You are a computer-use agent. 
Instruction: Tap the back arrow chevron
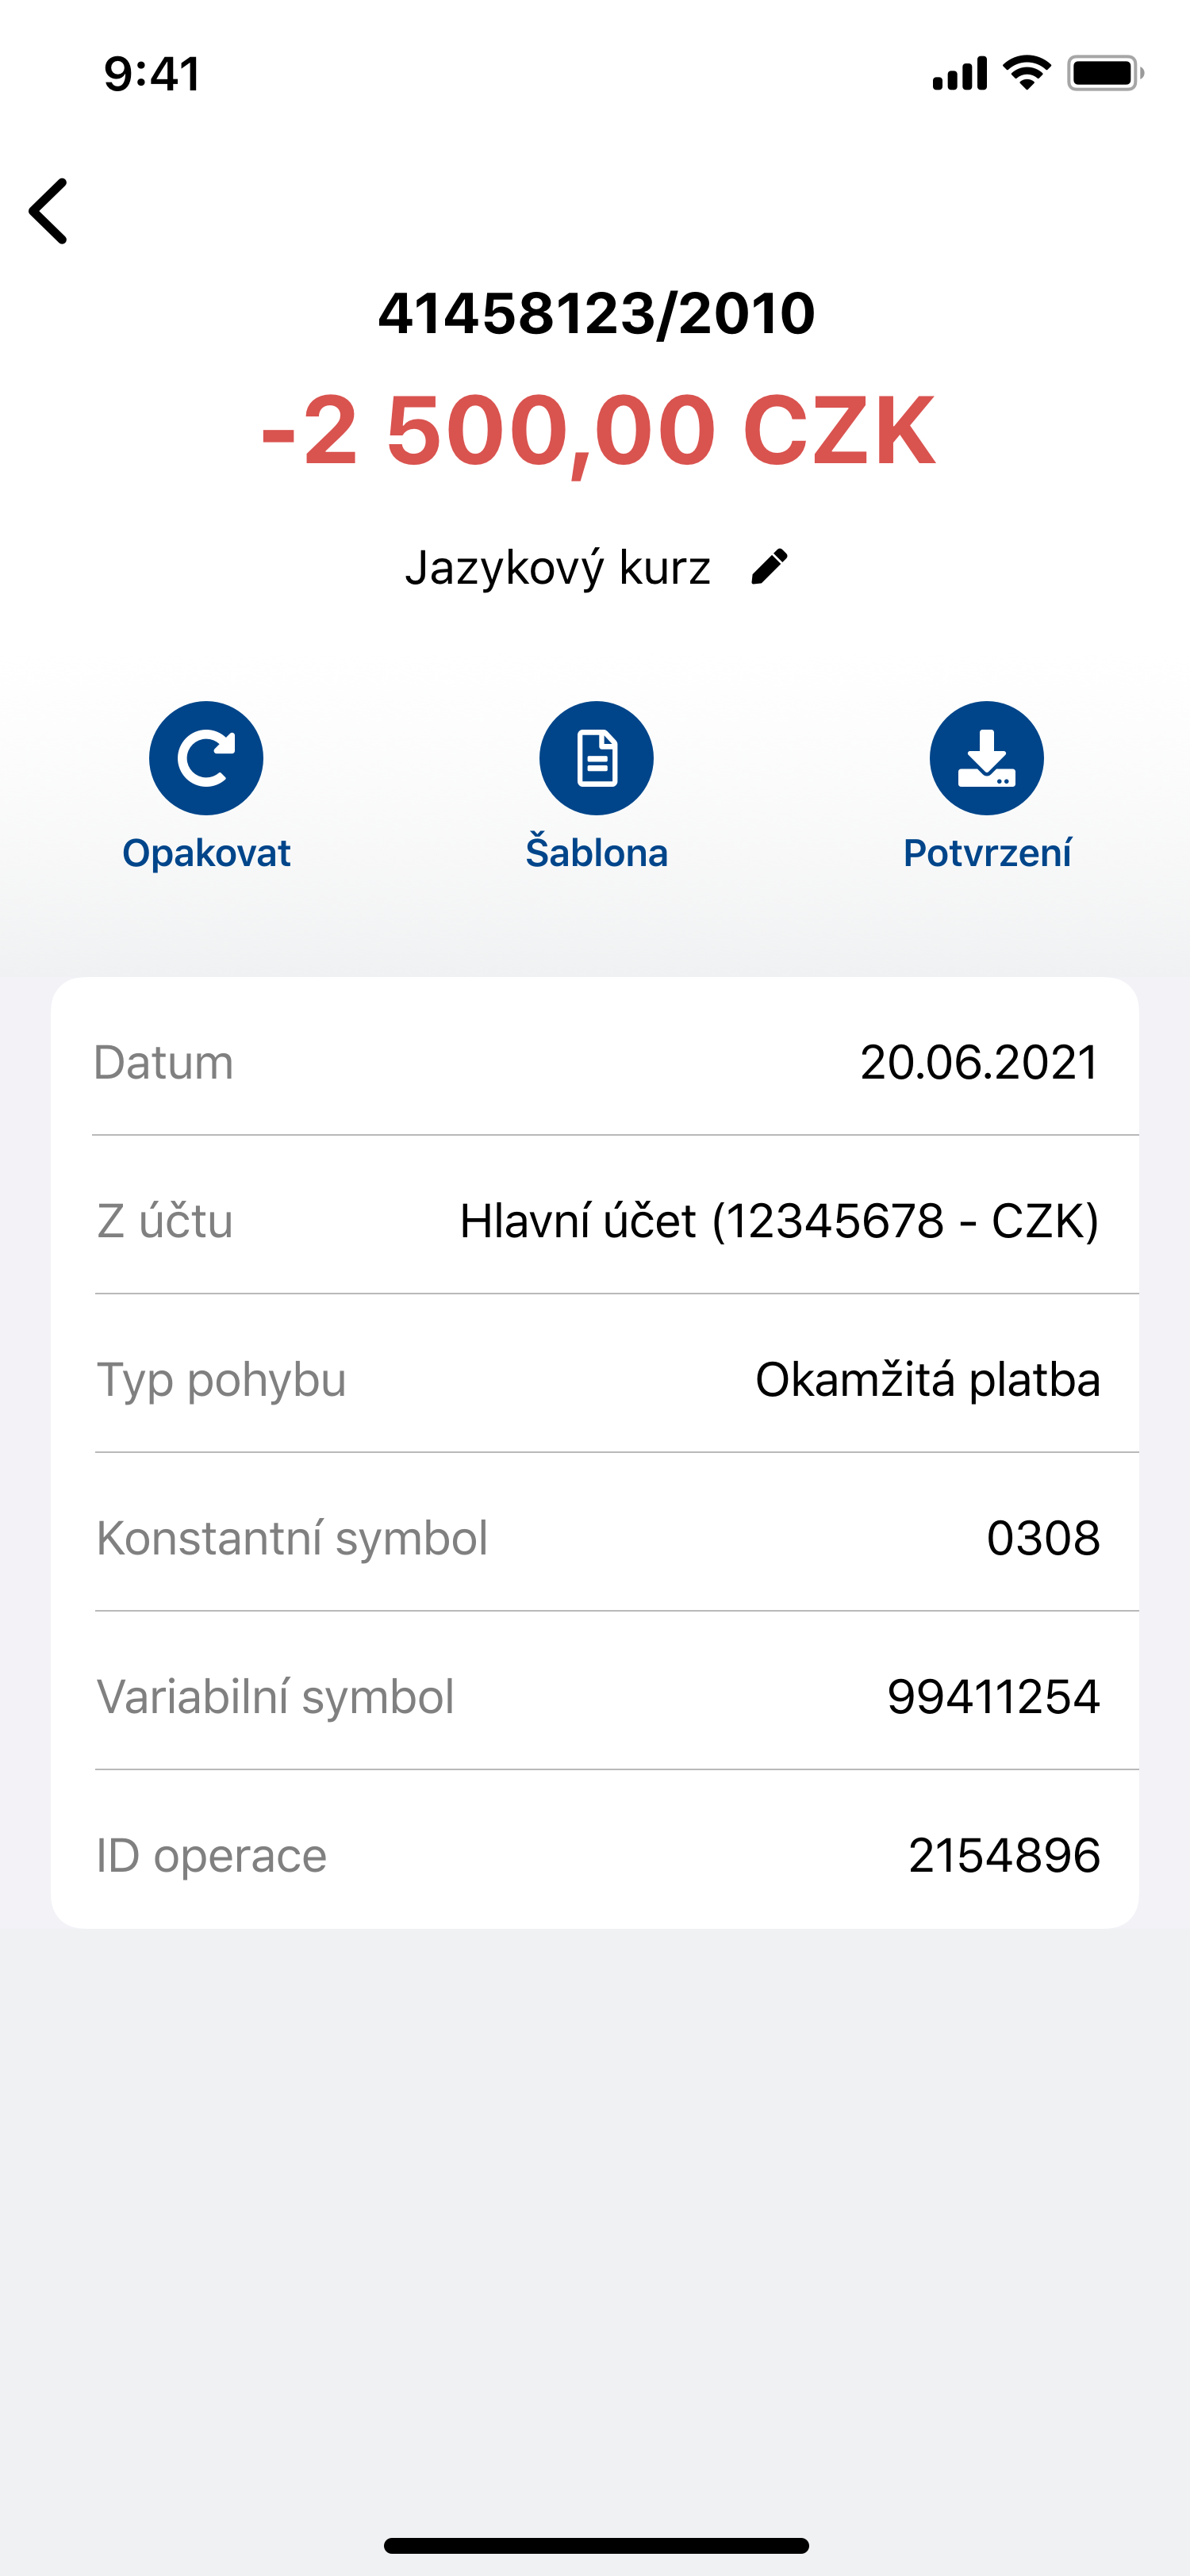coord(49,211)
